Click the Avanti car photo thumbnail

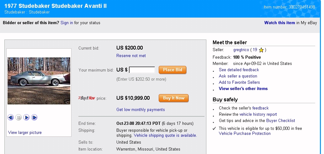[x=39, y=81]
